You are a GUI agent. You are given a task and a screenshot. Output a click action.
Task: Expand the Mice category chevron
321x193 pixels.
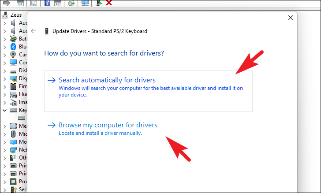[x=4, y=134]
